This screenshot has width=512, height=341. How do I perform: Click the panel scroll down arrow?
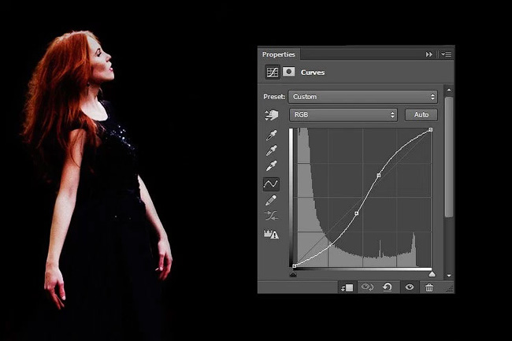(x=449, y=276)
